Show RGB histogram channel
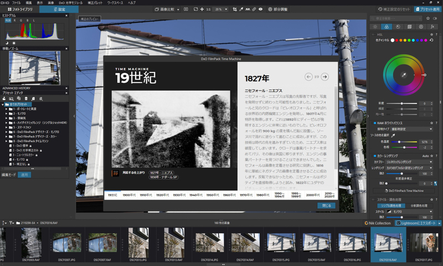 click(8, 20)
